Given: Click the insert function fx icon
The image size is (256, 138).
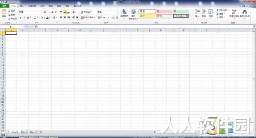Looking at the screenshot, I should coord(36,27).
